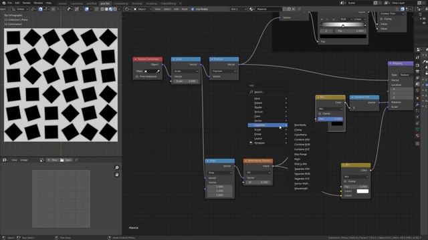The height and width of the screenshot is (240, 428).
Task: Toggle Clamp checkbox on Greater Than node
Action: [381, 19]
